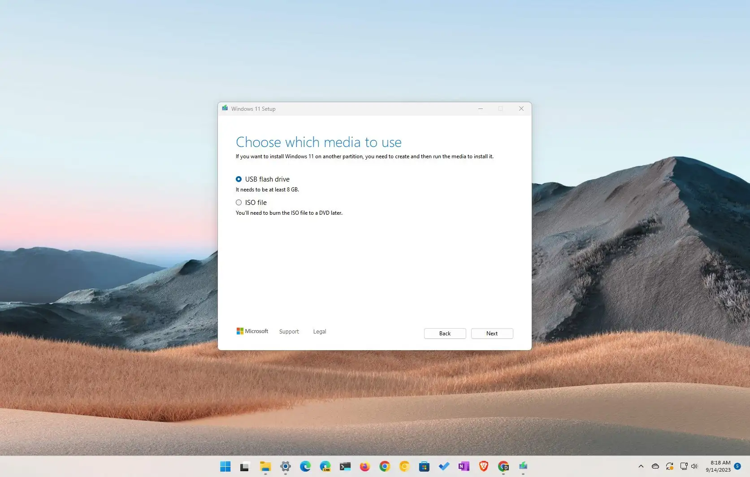750x477 pixels.
Task: Open the volume control in system tray
Action: (x=694, y=466)
